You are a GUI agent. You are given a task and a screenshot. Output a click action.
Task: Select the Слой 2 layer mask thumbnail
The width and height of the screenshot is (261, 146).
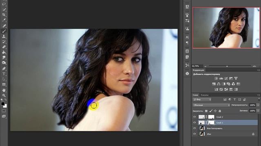(x=211, y=117)
